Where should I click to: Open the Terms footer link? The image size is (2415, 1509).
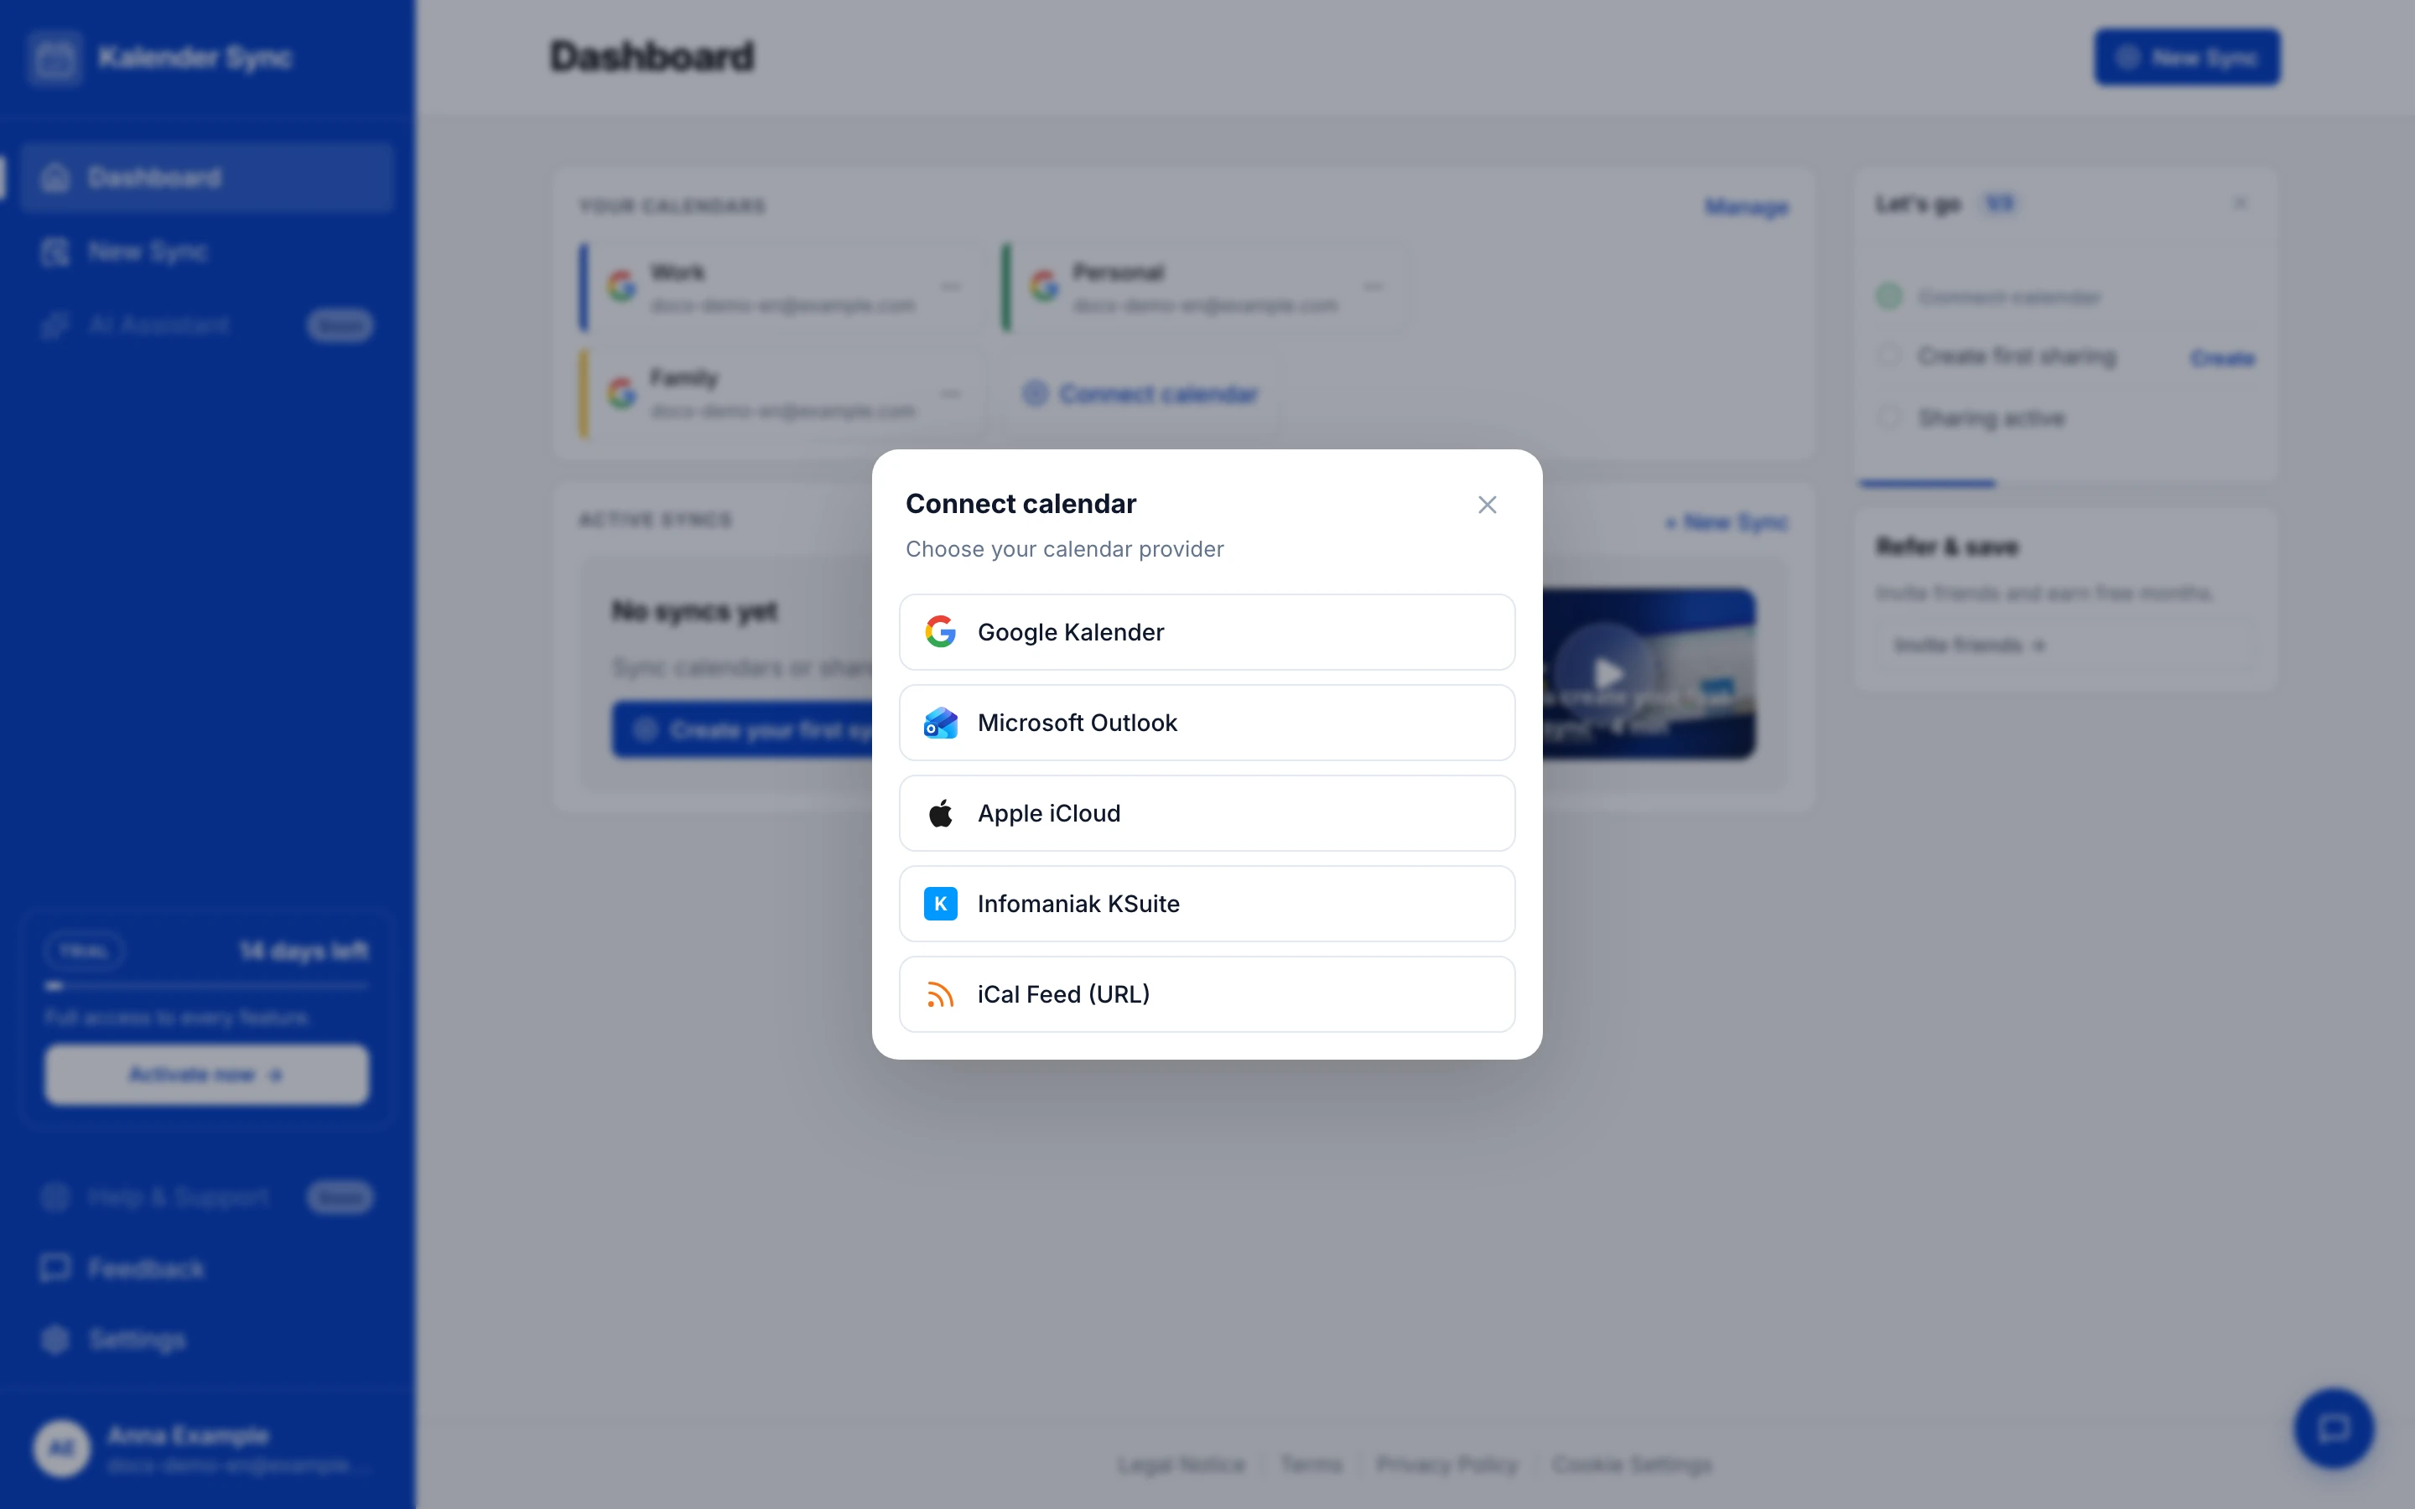pos(1311,1464)
